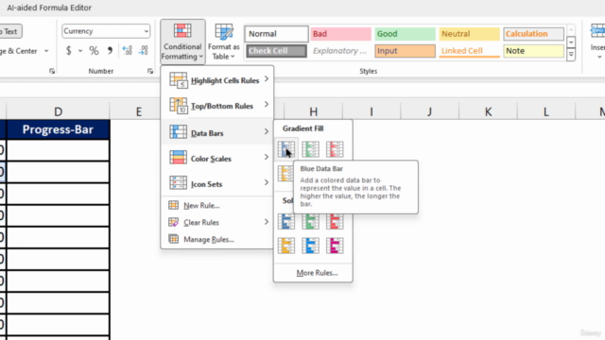This screenshot has height=340, width=605.
Task: Apply the Normal cell style
Action: point(276,34)
